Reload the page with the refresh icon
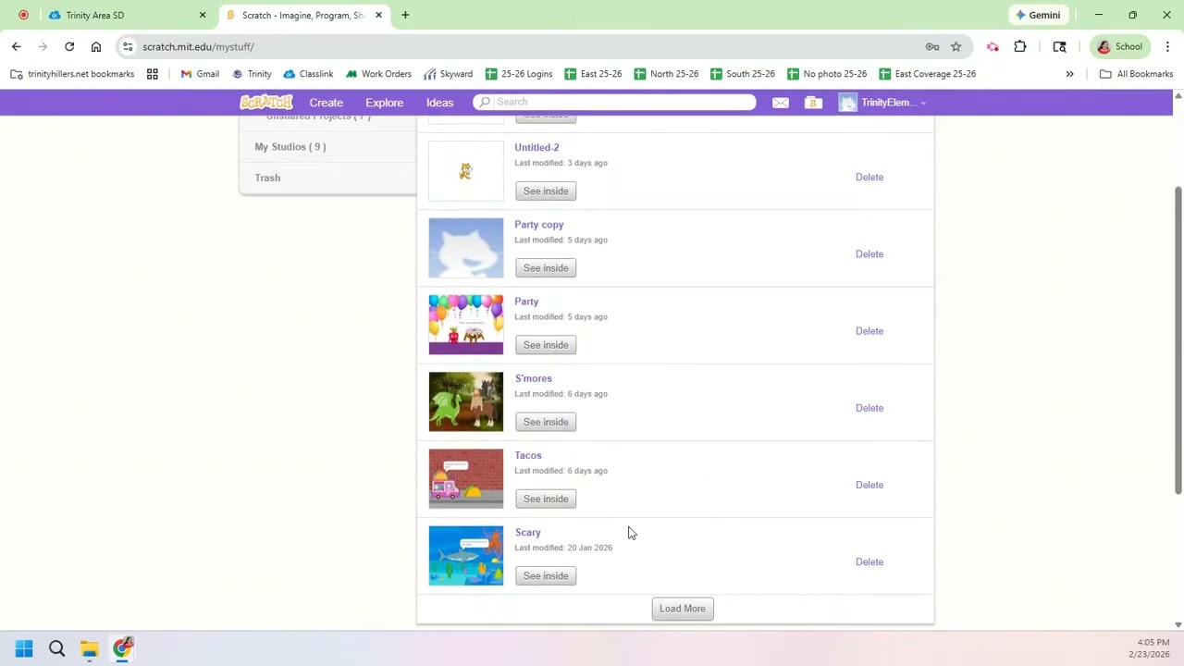 coord(69,46)
